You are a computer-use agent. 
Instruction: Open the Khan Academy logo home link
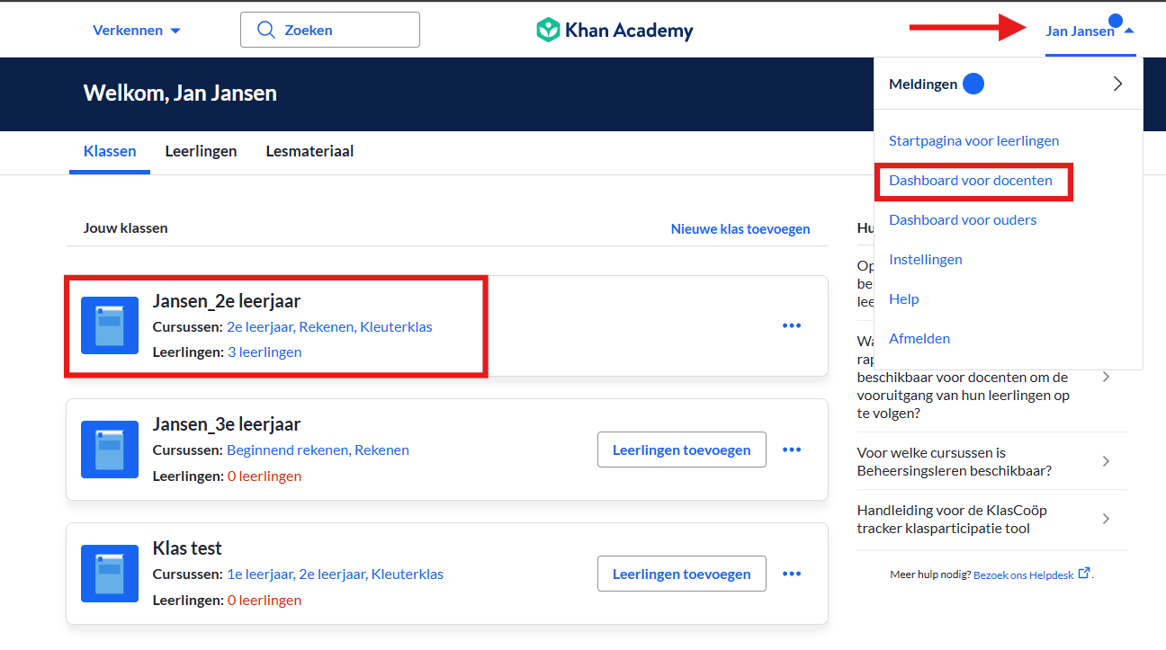[614, 30]
